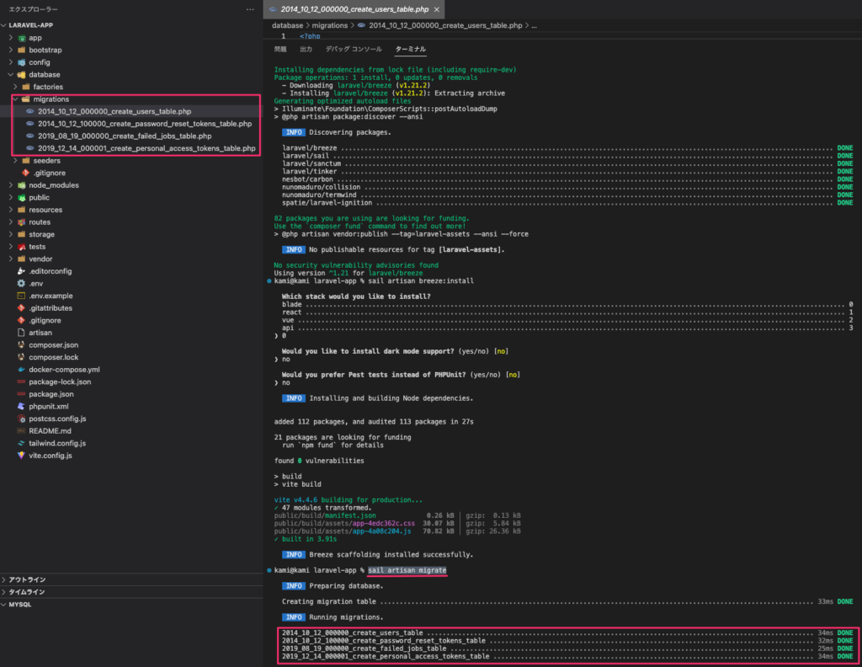Click the docker-compose.yml file icon
The width and height of the screenshot is (862, 667).
(21, 369)
